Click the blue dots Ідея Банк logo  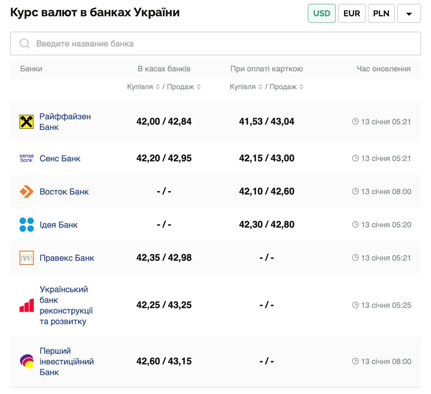pos(27,225)
